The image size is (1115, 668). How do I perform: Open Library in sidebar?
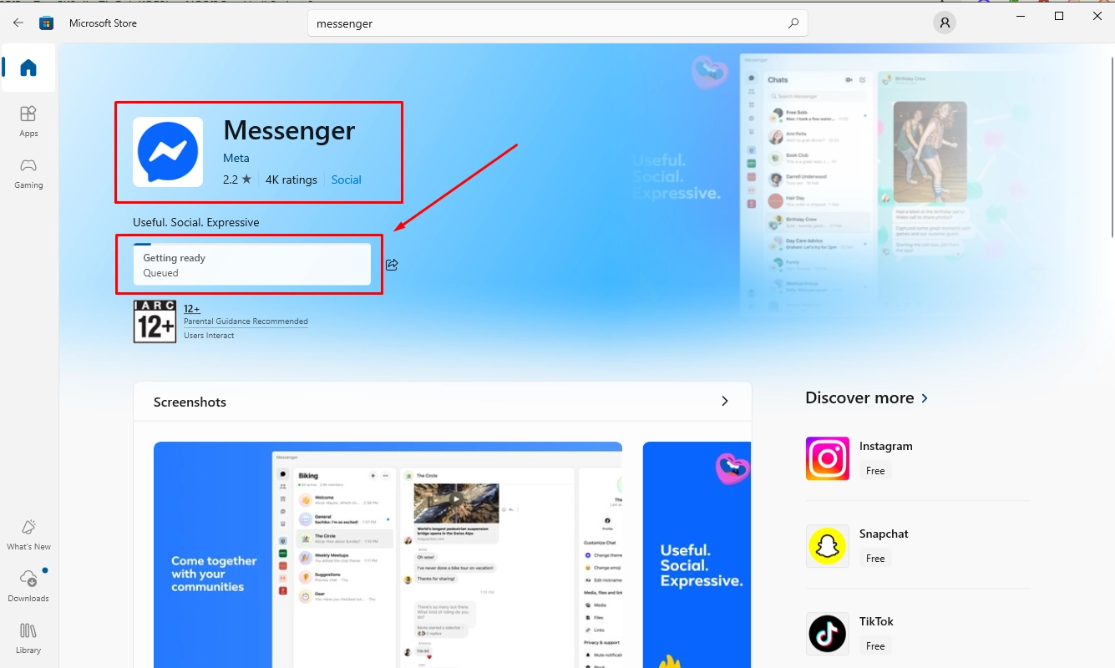tap(28, 638)
